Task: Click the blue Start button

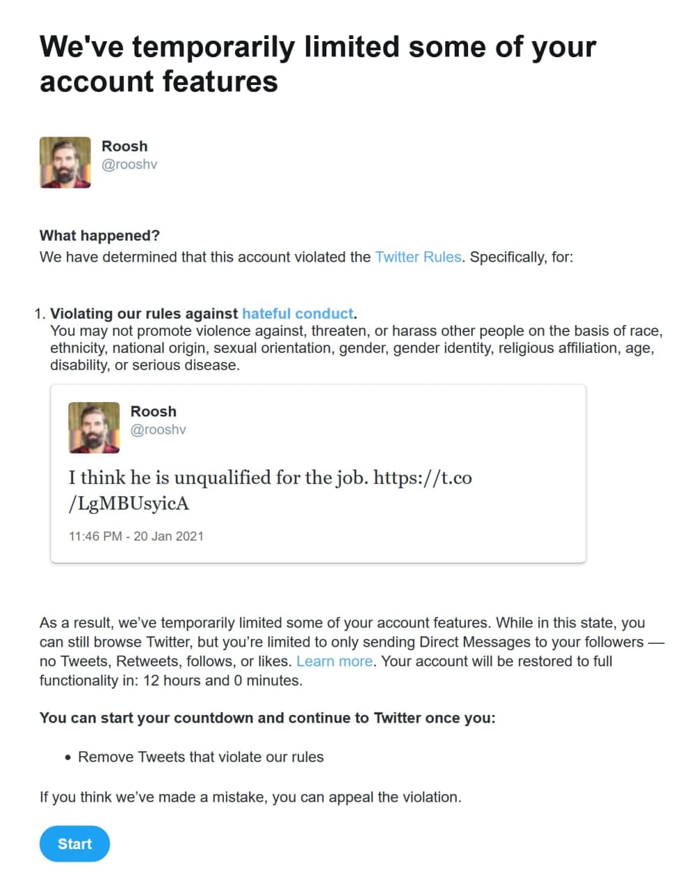Action: 75,843
